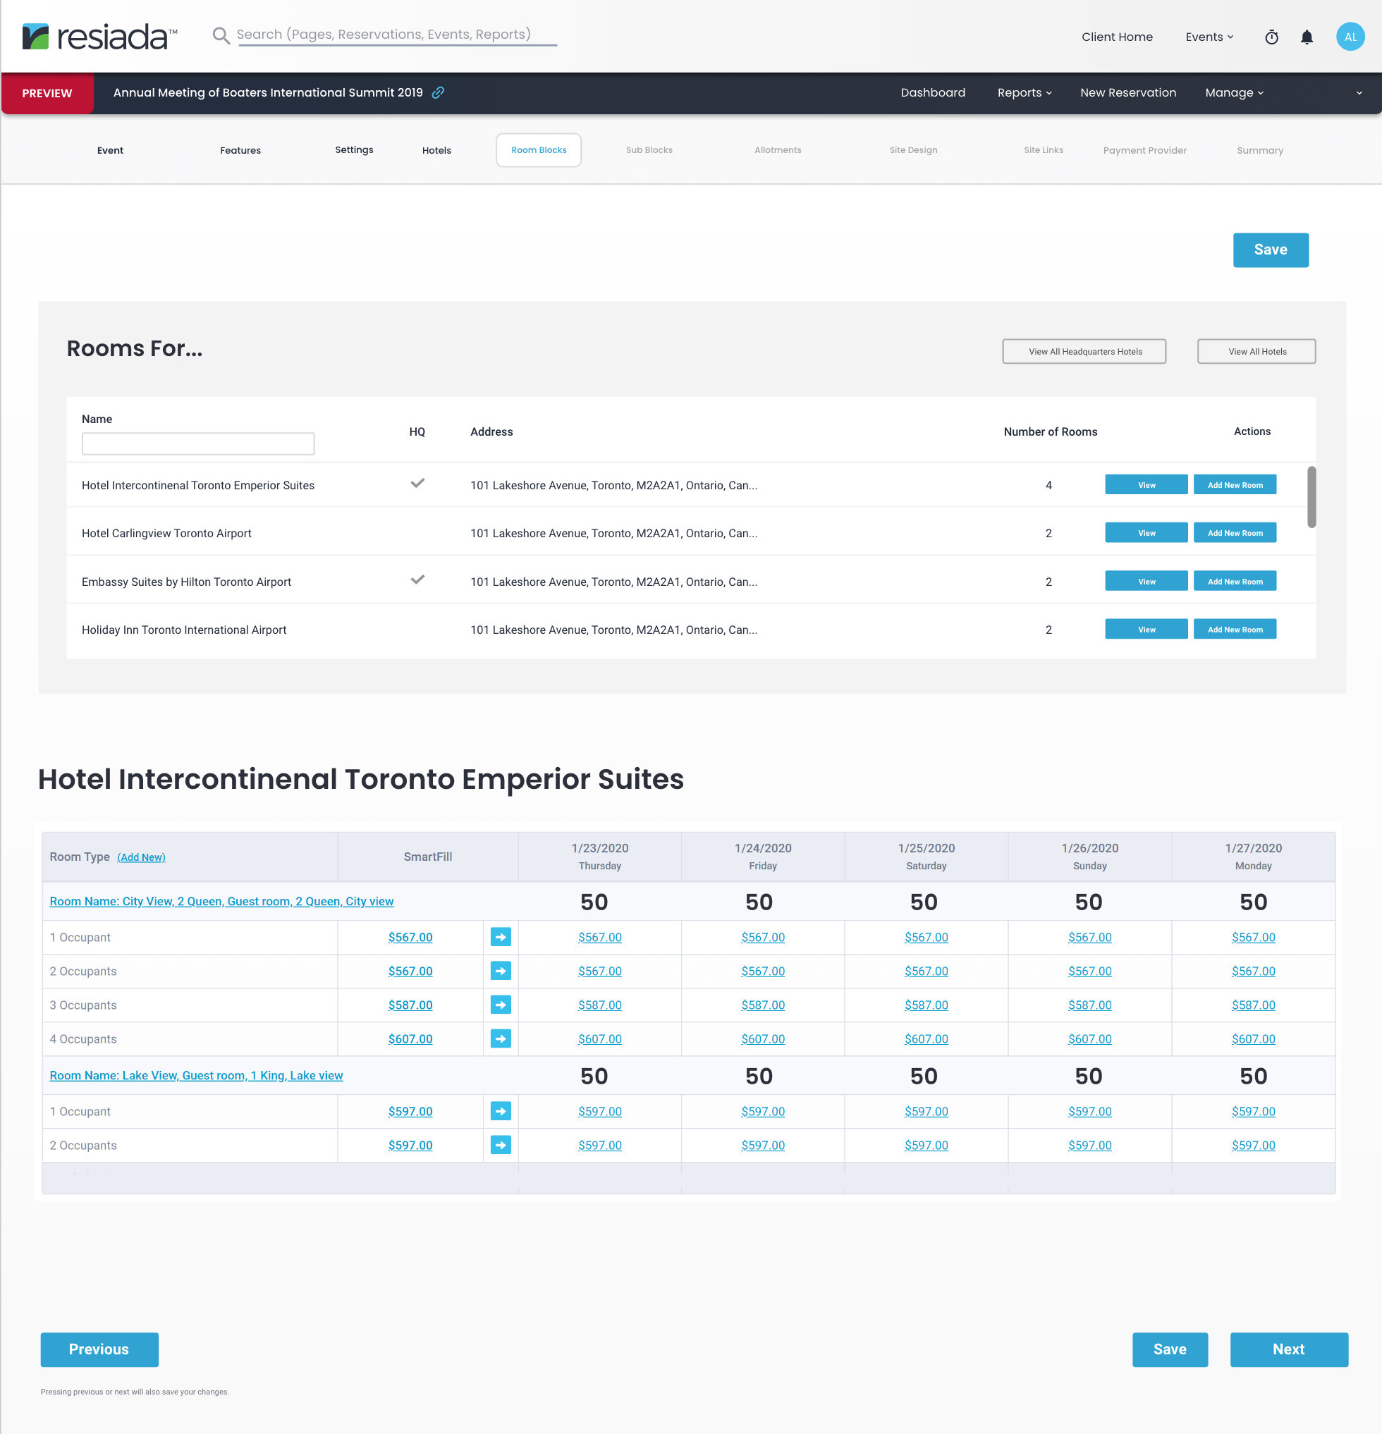Screen dimensions: 1382x1434
Task: Expand the Events dropdown menu
Action: point(1209,37)
